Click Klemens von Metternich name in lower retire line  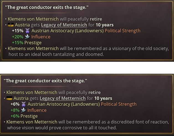[32, 92]
